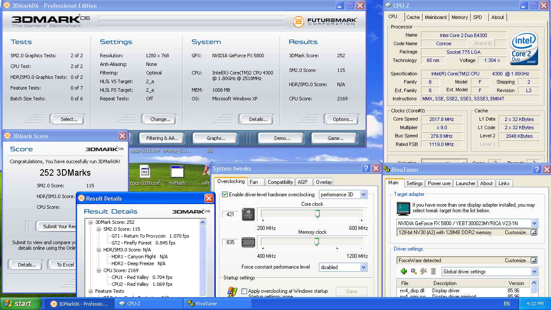Select CPU2 - Red Valley row

coord(142,284)
